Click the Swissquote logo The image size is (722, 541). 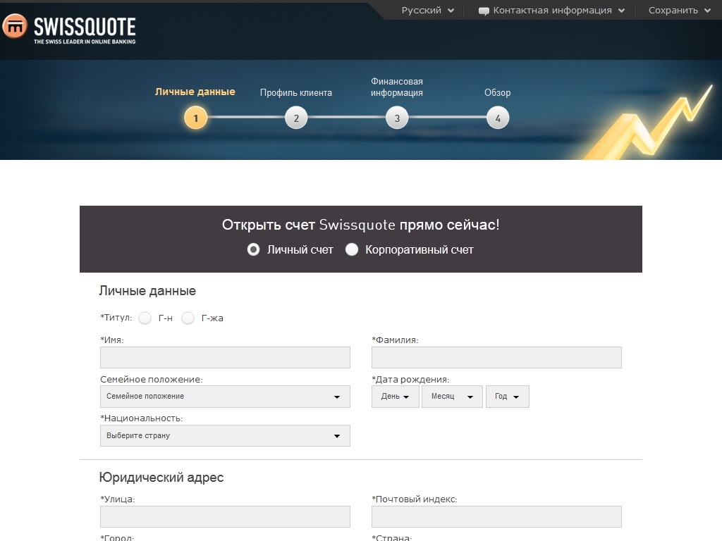pyautogui.click(x=69, y=29)
